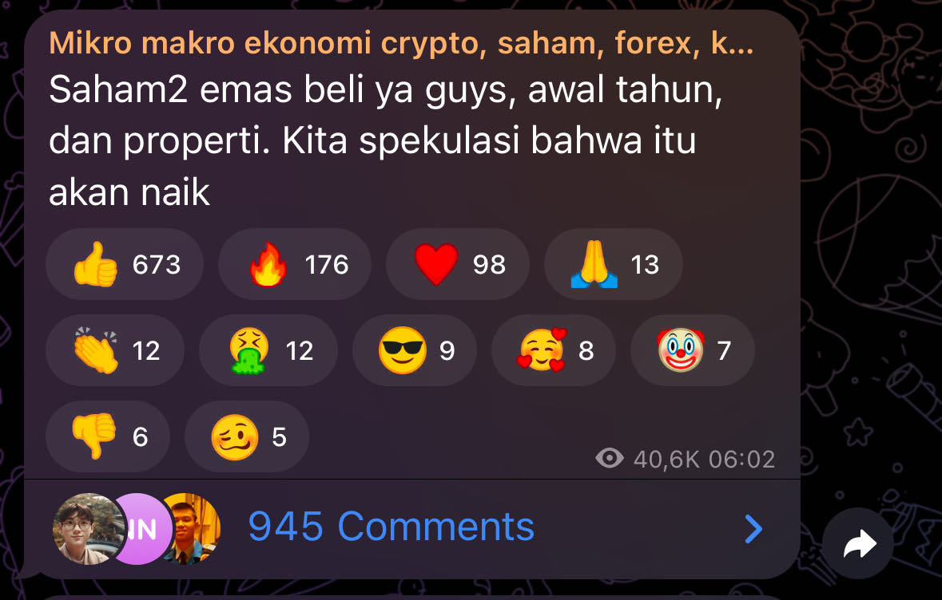This screenshot has height=600, width=942.
Task: Tap the sunglasses face reaction
Action: pos(415,350)
